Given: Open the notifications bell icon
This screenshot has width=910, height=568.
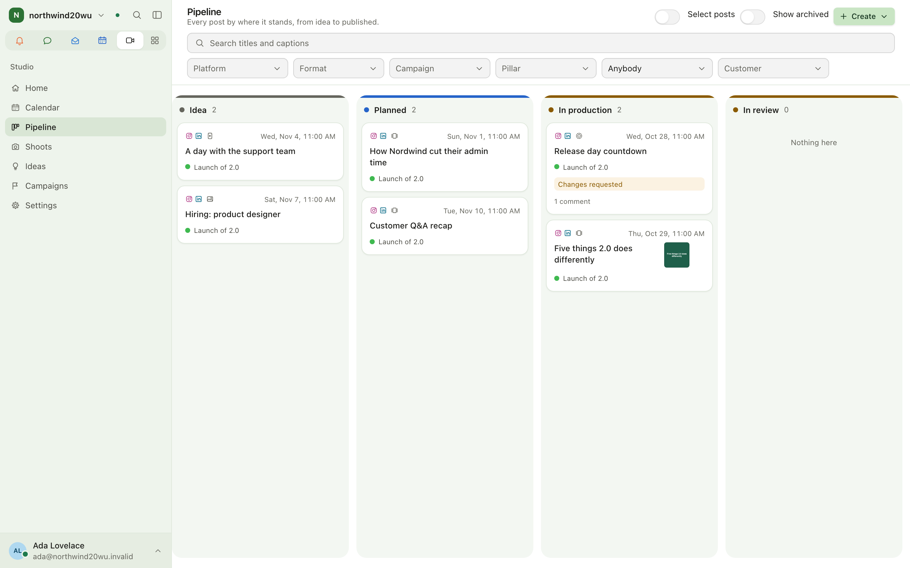Looking at the screenshot, I should click(x=20, y=41).
